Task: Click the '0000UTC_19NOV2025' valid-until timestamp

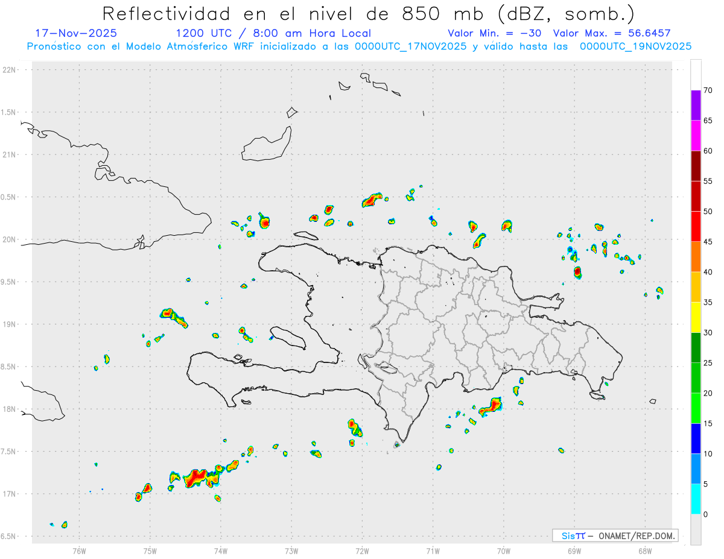Action: point(636,46)
